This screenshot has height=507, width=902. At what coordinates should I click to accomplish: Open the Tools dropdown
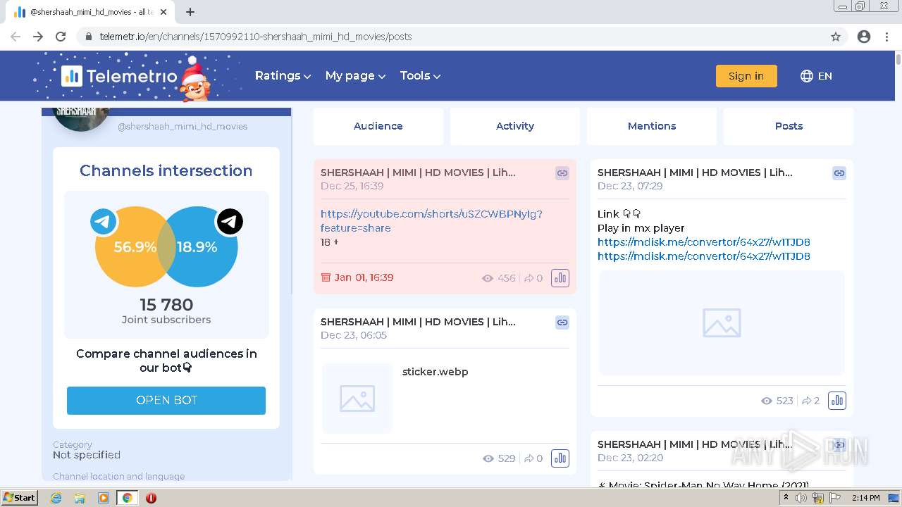420,76
